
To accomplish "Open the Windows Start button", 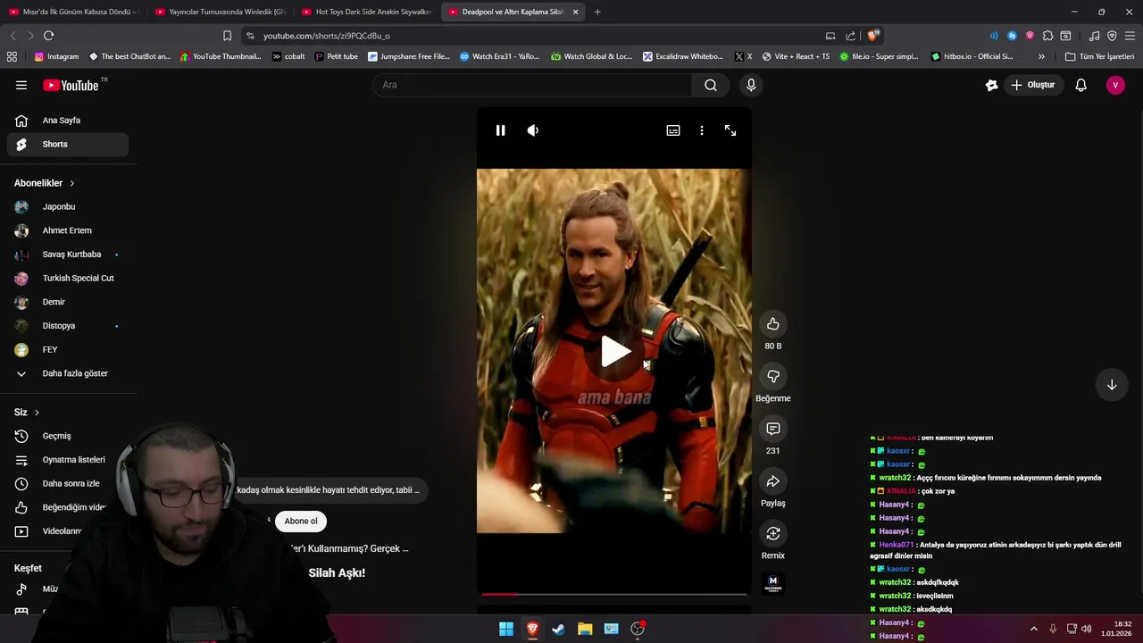I will click(506, 629).
